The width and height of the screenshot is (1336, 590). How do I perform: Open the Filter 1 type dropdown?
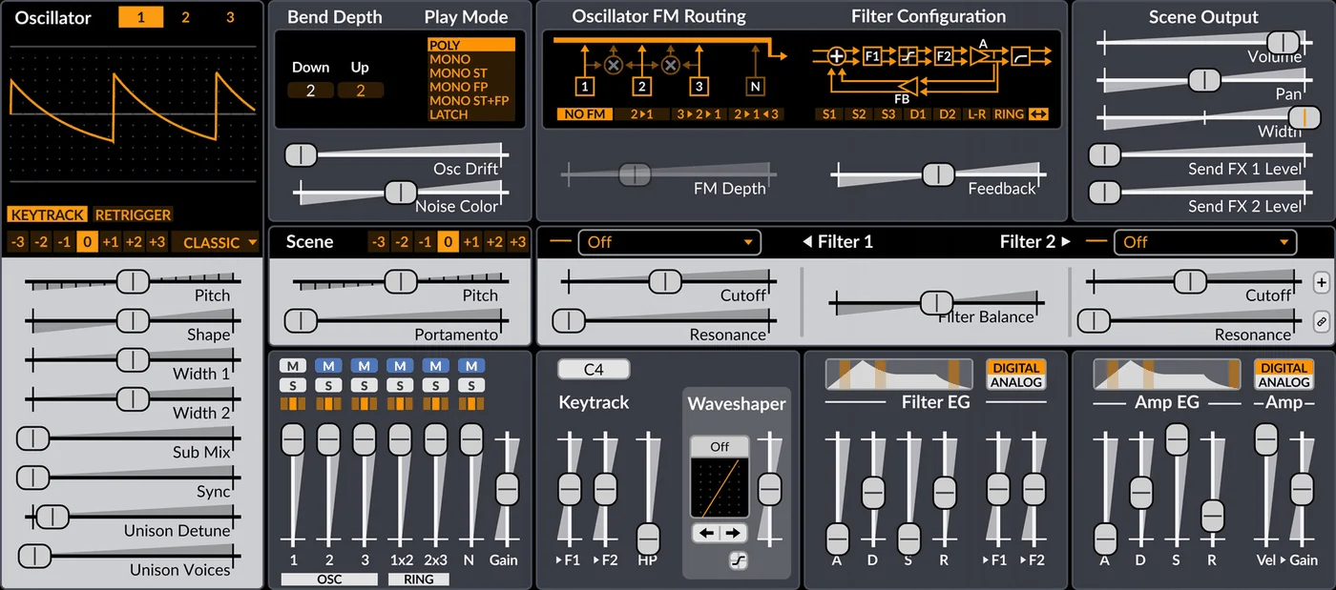coord(670,242)
